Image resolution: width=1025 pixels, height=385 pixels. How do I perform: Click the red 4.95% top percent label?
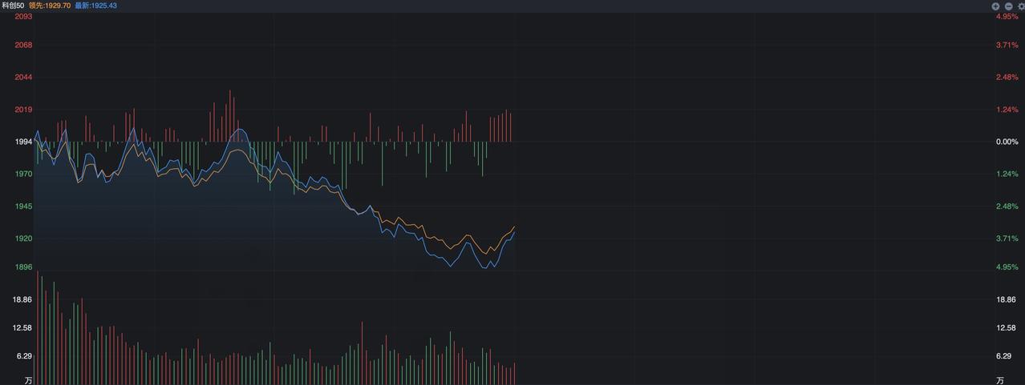click(x=1007, y=16)
